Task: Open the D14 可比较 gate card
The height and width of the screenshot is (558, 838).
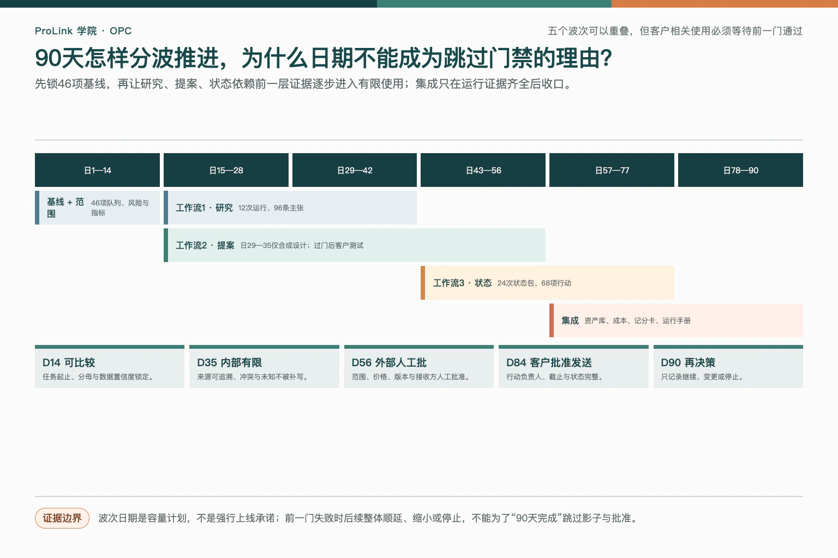Action: (x=110, y=367)
